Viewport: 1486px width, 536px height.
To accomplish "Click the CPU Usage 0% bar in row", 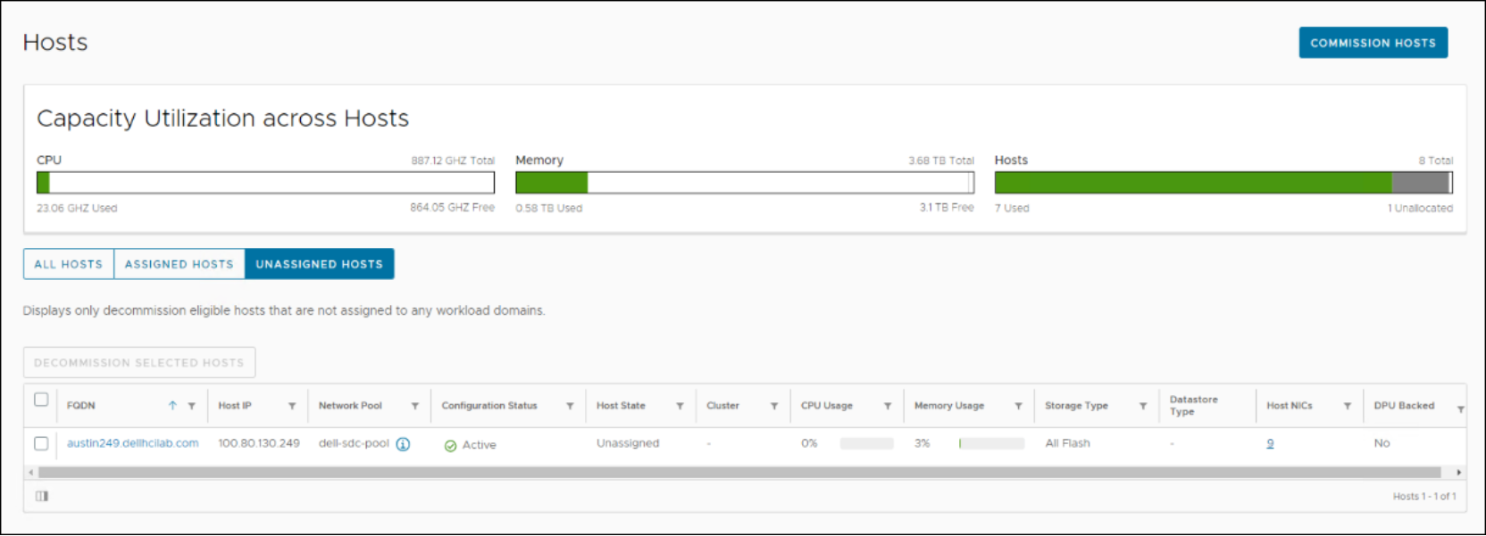I will (866, 443).
